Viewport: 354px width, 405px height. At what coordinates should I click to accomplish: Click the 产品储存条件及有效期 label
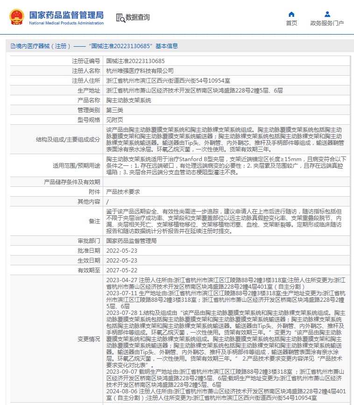(x=72, y=182)
